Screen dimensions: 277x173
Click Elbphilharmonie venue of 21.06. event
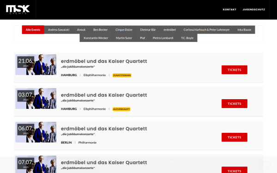click(x=95, y=75)
